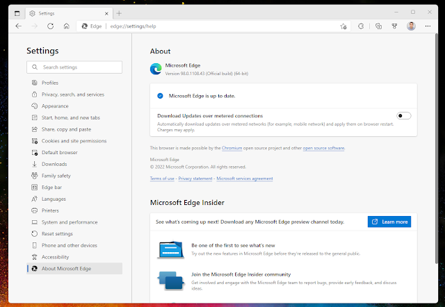
Task: Click the Family safety icon
Action: [x=34, y=176]
